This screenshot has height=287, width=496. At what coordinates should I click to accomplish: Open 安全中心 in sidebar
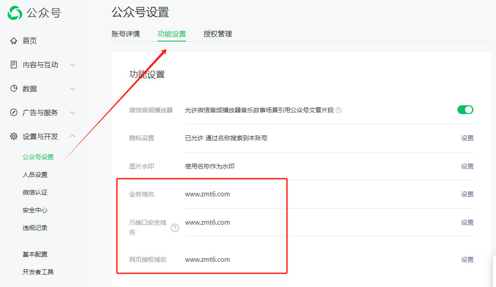click(35, 210)
